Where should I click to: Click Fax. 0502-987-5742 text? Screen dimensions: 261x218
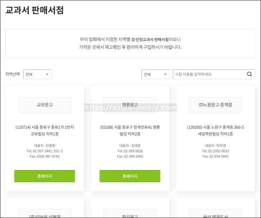pyautogui.click(x=45, y=156)
